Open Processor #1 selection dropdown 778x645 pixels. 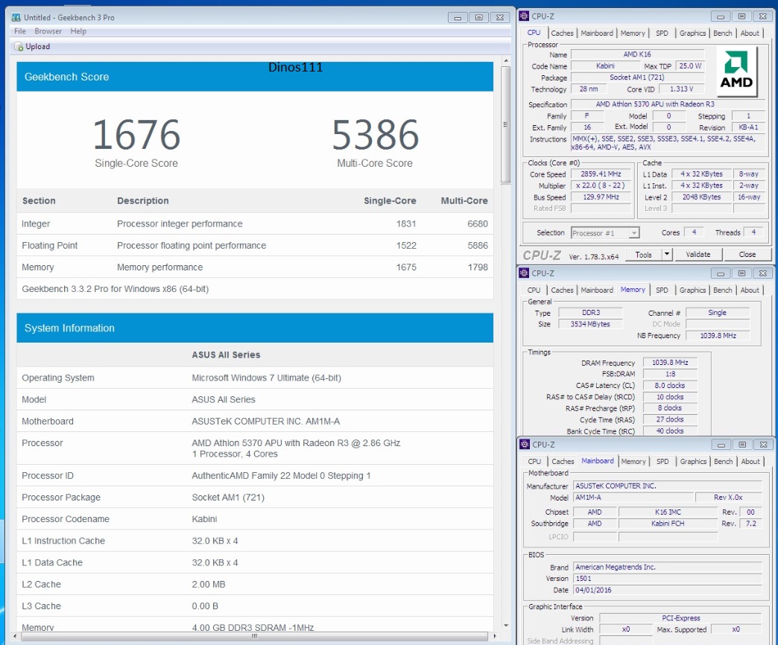click(x=605, y=232)
